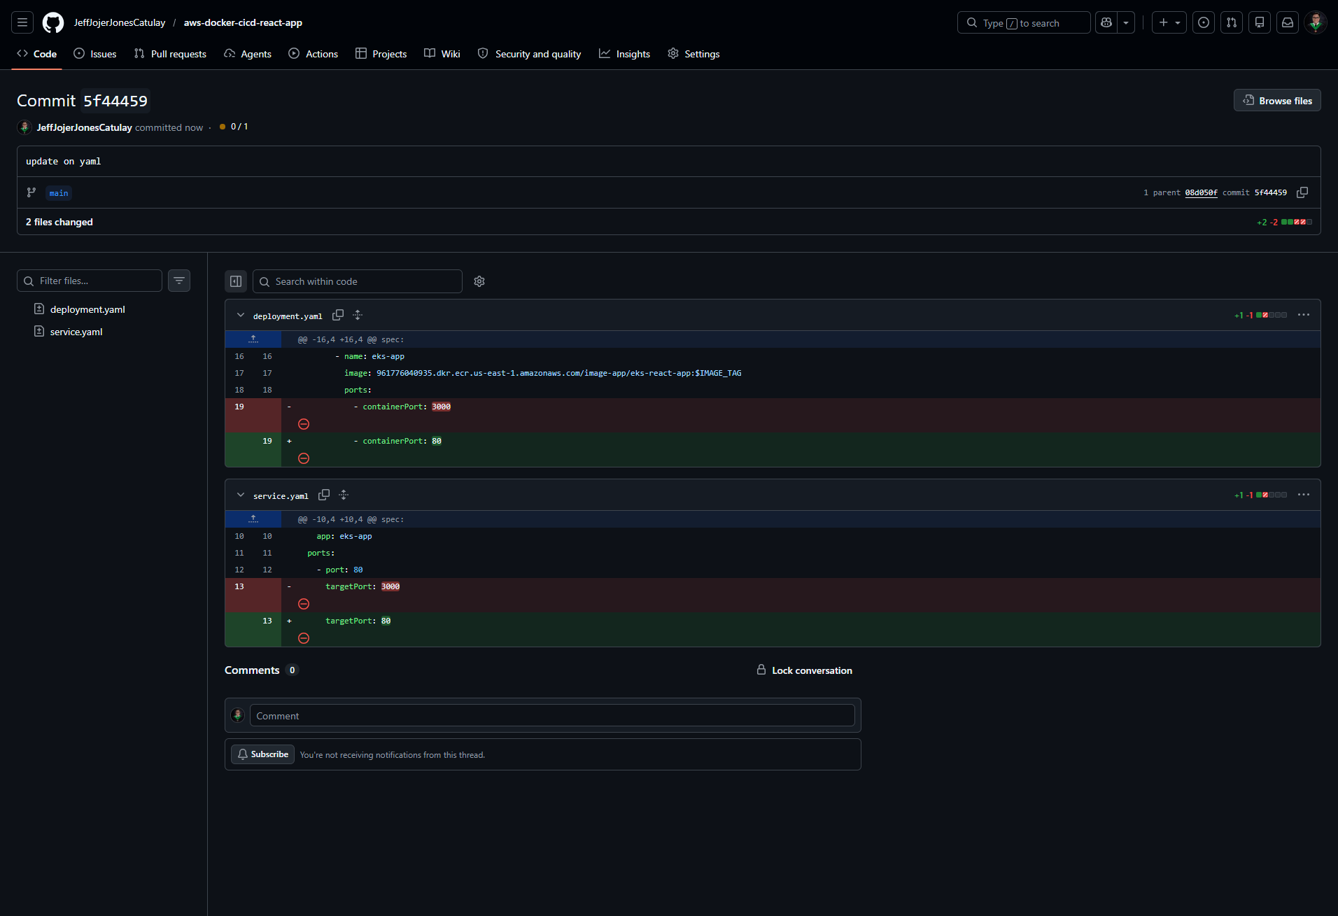Expand the Copilot dropdown arrow
1338x916 pixels.
point(1126,22)
